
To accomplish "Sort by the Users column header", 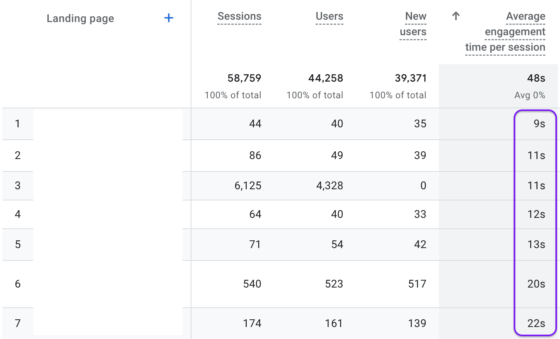I will (329, 16).
